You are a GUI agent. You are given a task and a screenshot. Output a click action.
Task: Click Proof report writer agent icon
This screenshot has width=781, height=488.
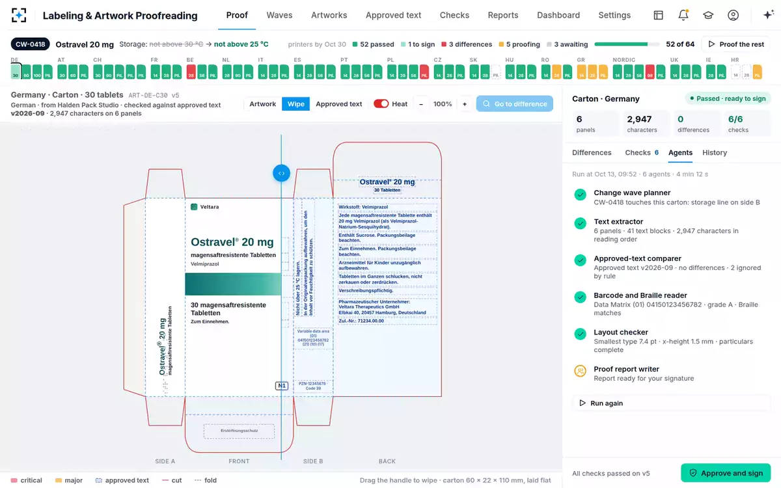(x=581, y=371)
